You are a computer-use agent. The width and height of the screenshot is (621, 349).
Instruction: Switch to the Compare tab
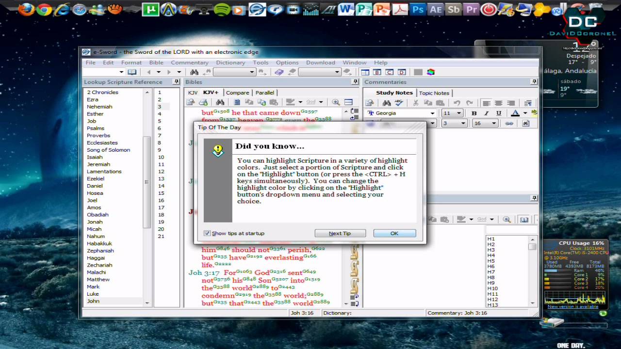pyautogui.click(x=238, y=93)
